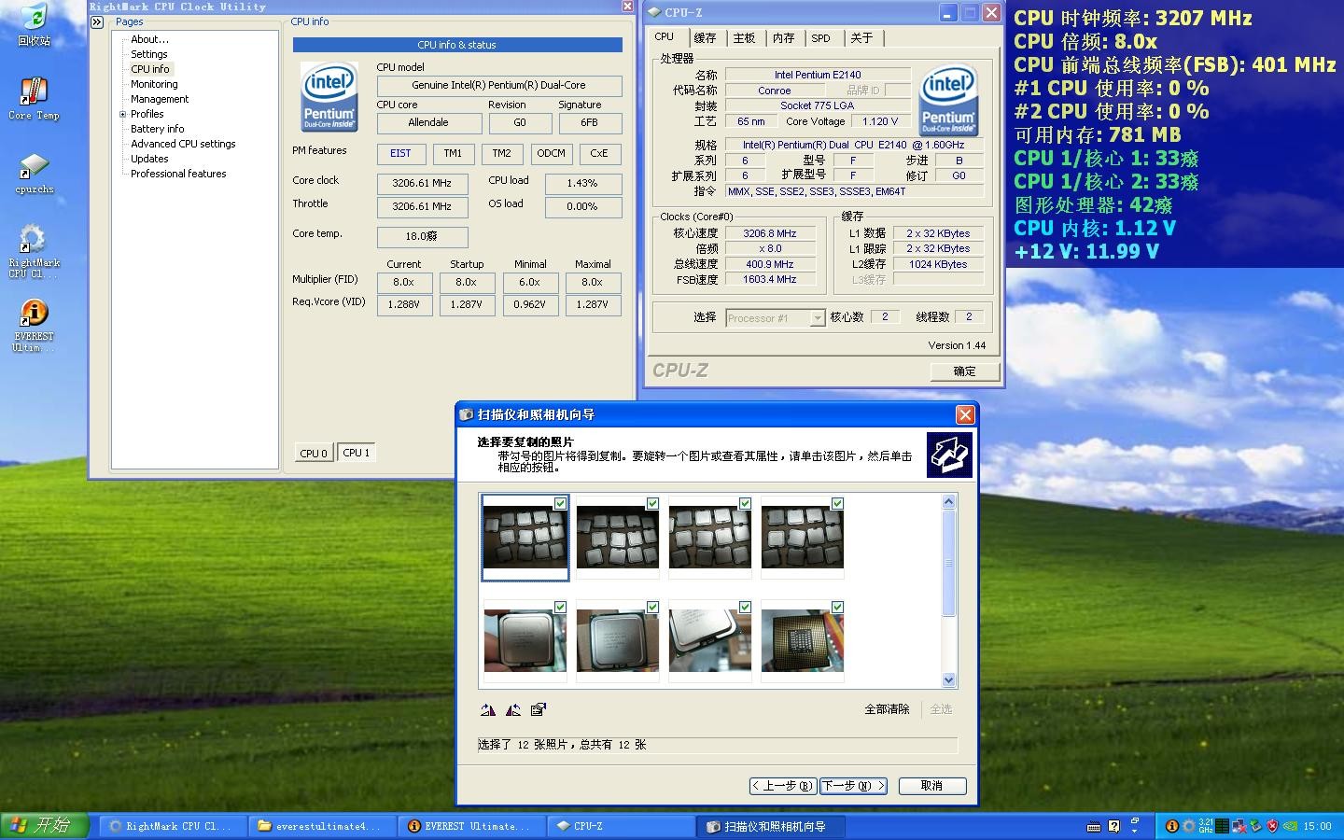The height and width of the screenshot is (840, 1344).
Task: Uncheck the fourth bottom-row CPU photo checkbox
Action: click(837, 607)
